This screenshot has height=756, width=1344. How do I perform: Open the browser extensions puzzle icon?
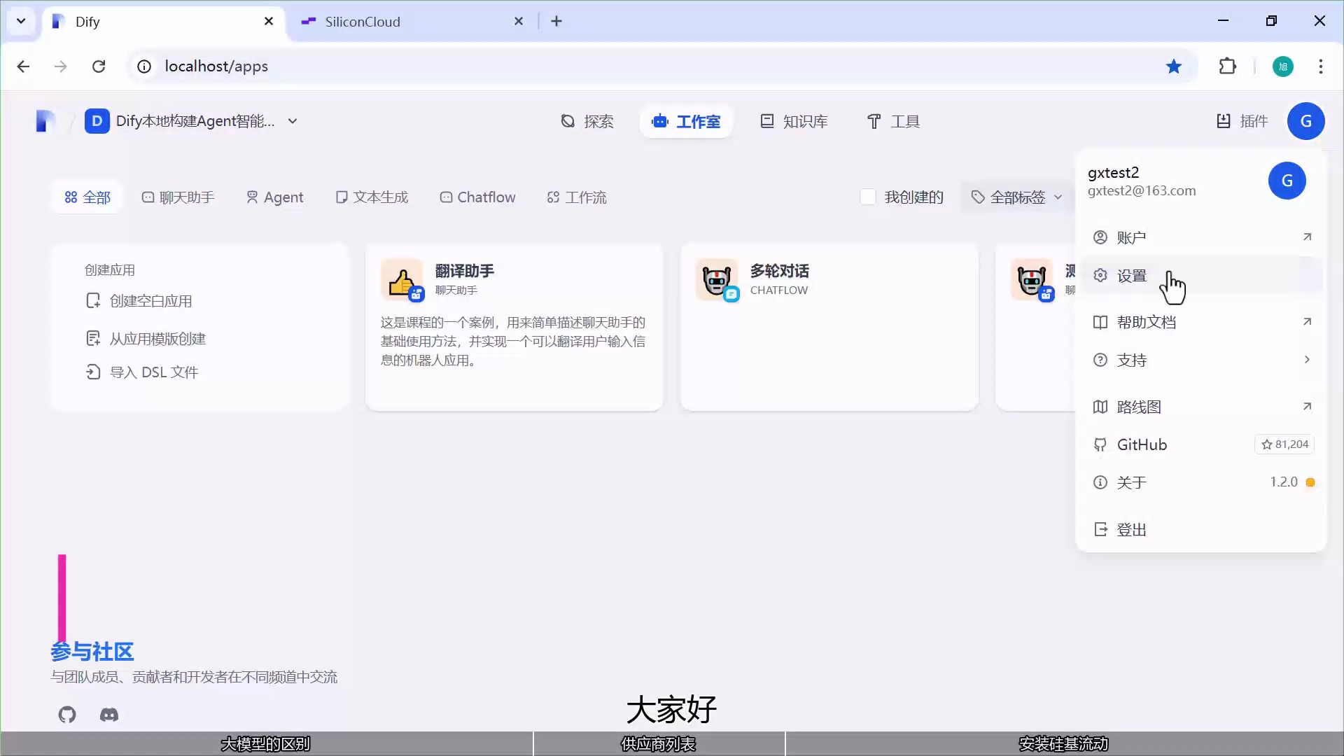click(x=1227, y=66)
